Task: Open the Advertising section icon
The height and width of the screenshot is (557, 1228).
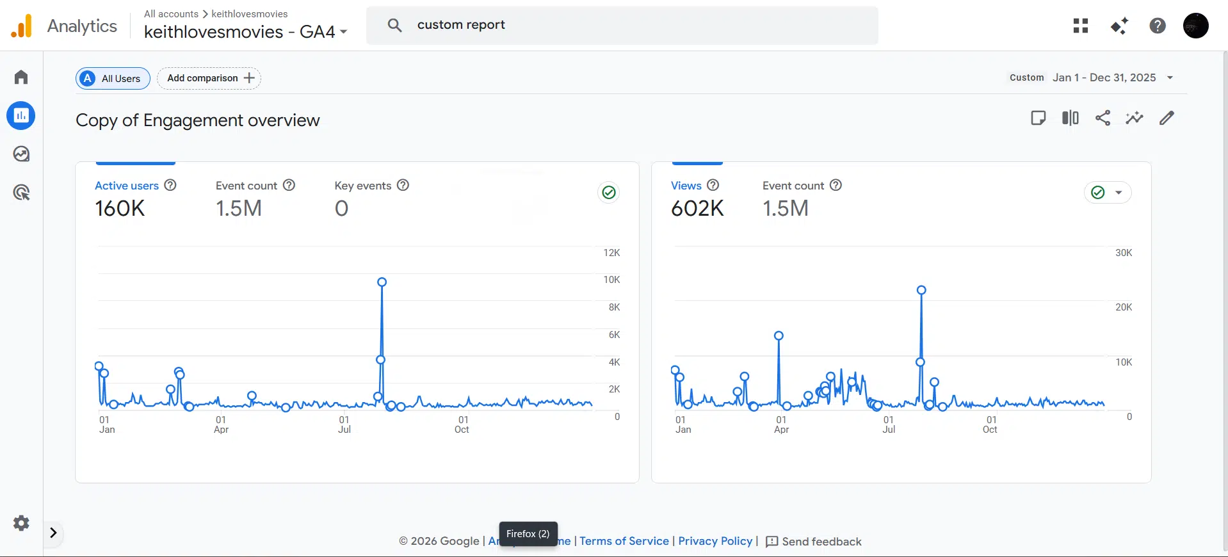Action: pyautogui.click(x=21, y=193)
